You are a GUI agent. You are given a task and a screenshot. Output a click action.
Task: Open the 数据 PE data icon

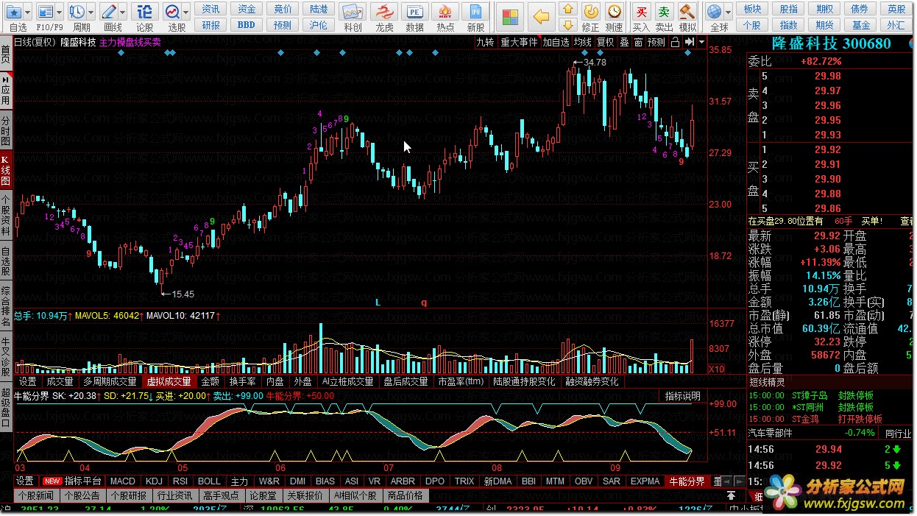click(415, 12)
